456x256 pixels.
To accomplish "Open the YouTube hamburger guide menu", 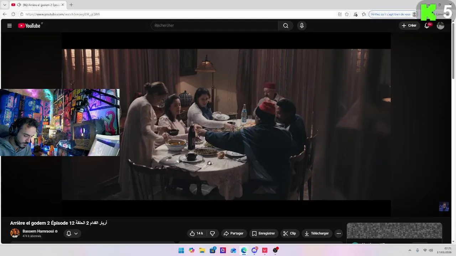I will pos(10,26).
